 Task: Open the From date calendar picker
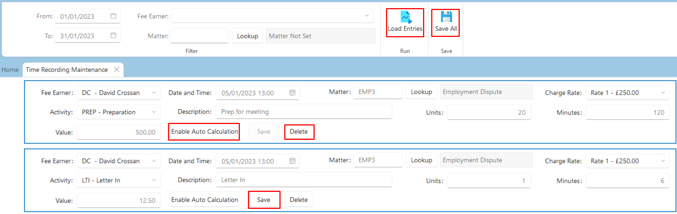click(x=113, y=16)
